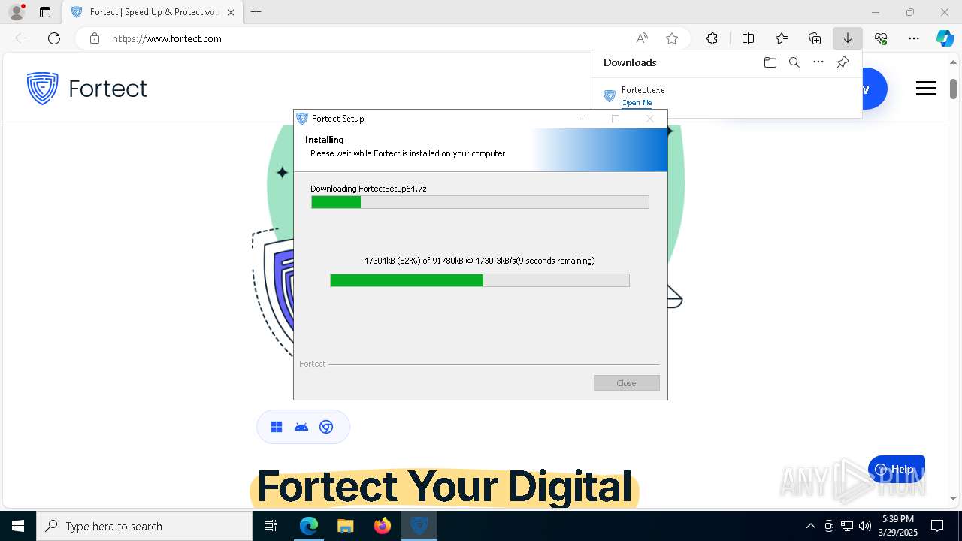Click the Windows platform icon on page

click(x=277, y=427)
